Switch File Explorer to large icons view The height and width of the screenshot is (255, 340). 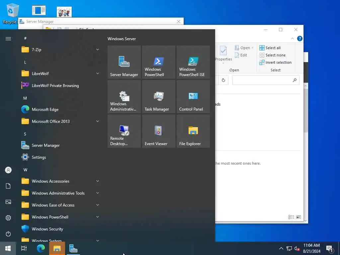pyautogui.click(x=298, y=217)
